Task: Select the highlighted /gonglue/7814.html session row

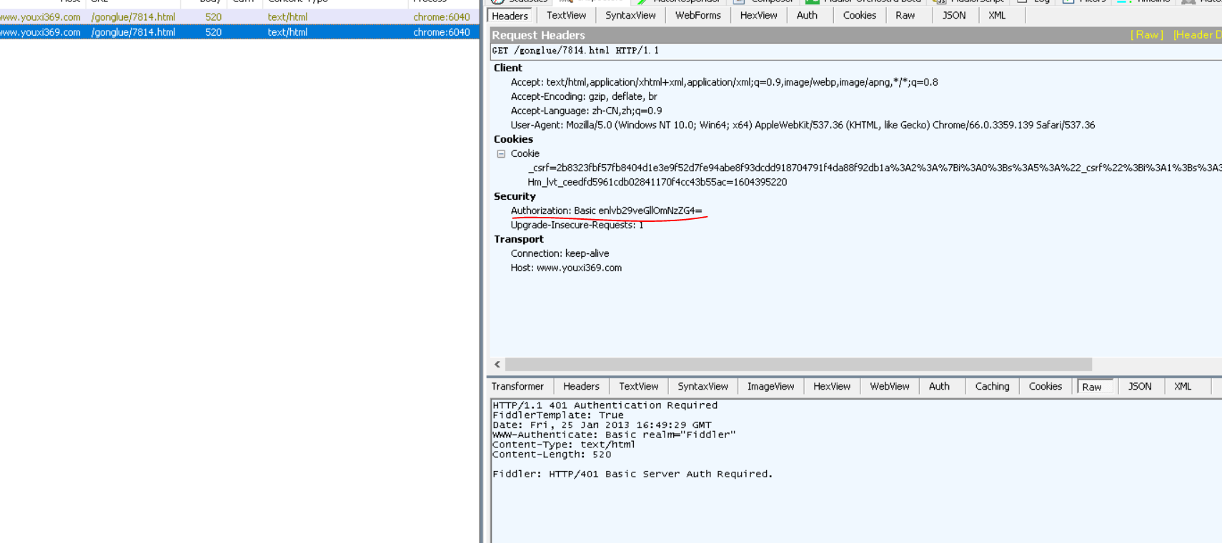Action: click(x=239, y=32)
